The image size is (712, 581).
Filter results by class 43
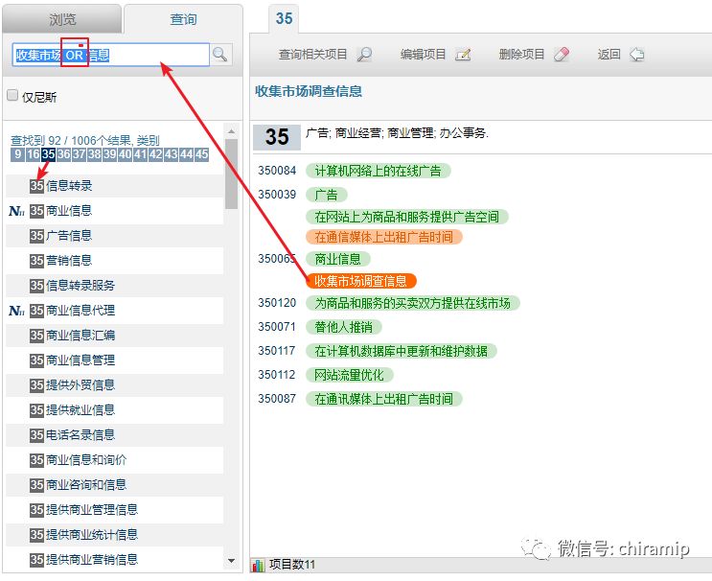coord(172,154)
